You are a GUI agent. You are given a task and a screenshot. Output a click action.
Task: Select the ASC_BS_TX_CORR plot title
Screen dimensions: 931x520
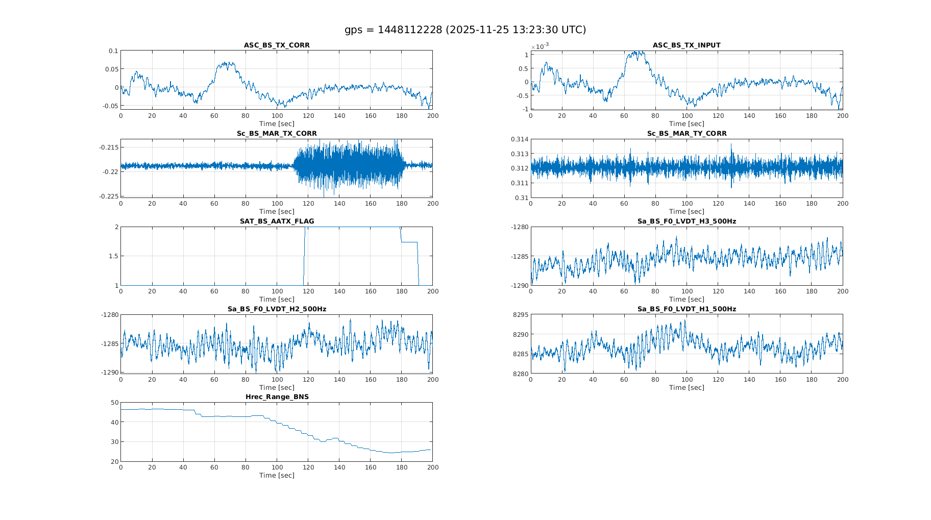(277, 45)
